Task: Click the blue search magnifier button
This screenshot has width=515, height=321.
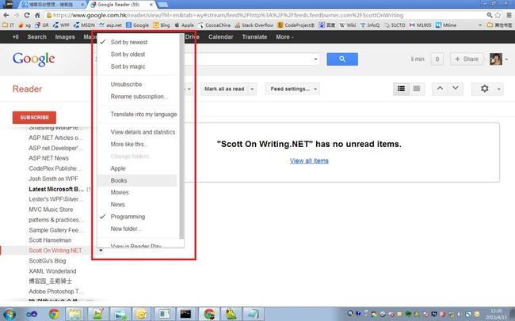Action: tap(342, 59)
